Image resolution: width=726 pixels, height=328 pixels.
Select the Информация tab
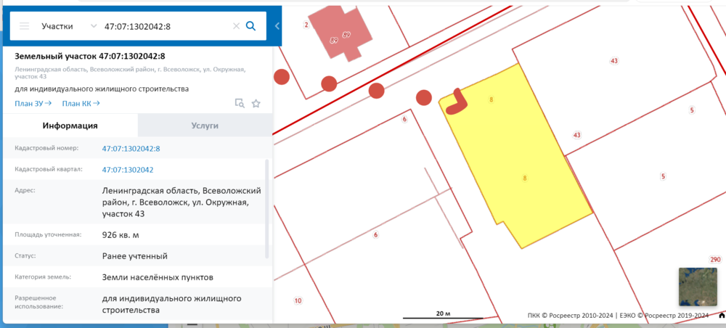click(70, 126)
